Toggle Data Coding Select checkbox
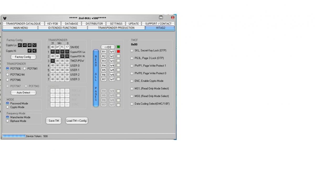The height and width of the screenshot is (177, 315). pos(132,104)
